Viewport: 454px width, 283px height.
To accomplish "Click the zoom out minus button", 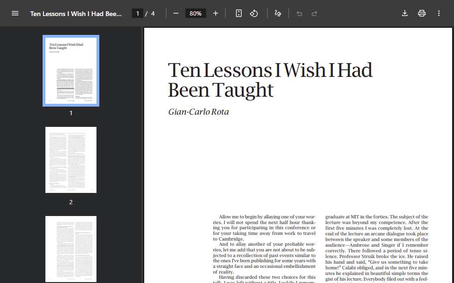I will coord(176,13).
